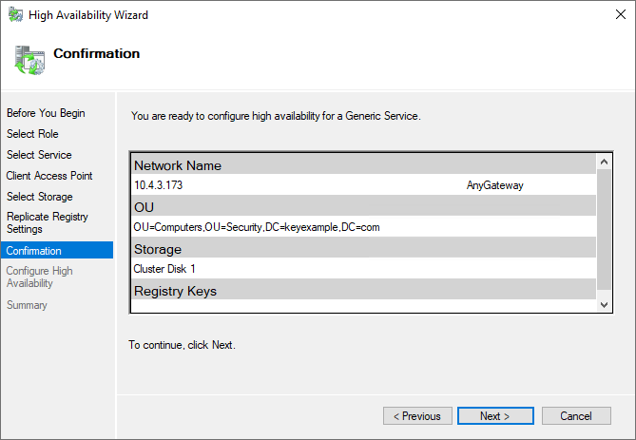Cancel the wizard
The height and width of the screenshot is (440, 636).
575,416
